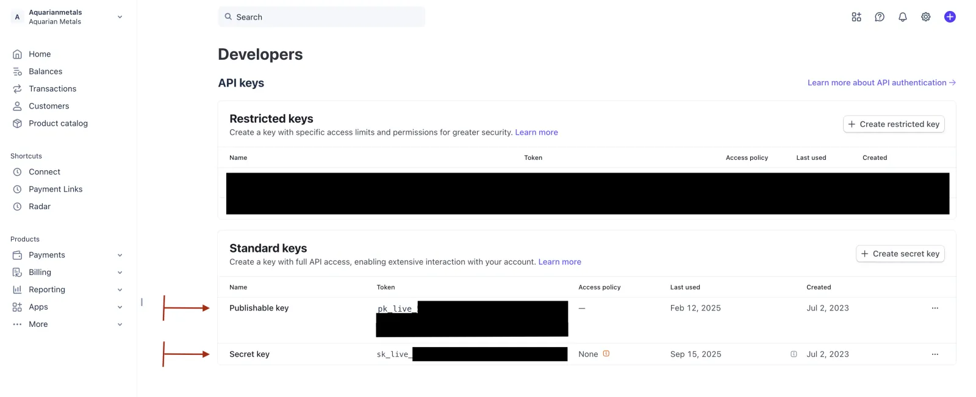Screen dimensions: 976x397
Task: Go to the Transactions page
Action: point(52,88)
